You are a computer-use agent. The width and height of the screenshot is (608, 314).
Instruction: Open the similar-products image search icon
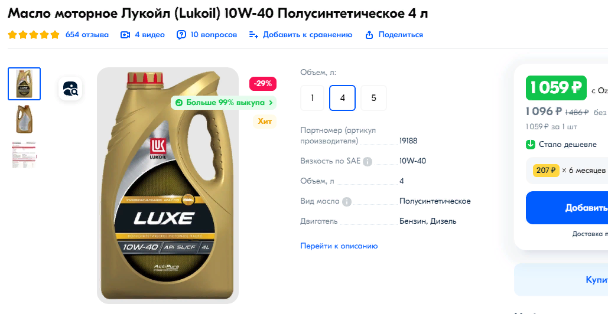(x=70, y=89)
